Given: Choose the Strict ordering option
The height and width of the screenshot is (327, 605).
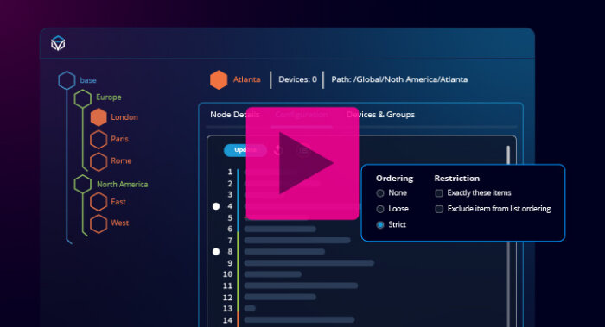Looking at the screenshot, I should click(x=380, y=224).
